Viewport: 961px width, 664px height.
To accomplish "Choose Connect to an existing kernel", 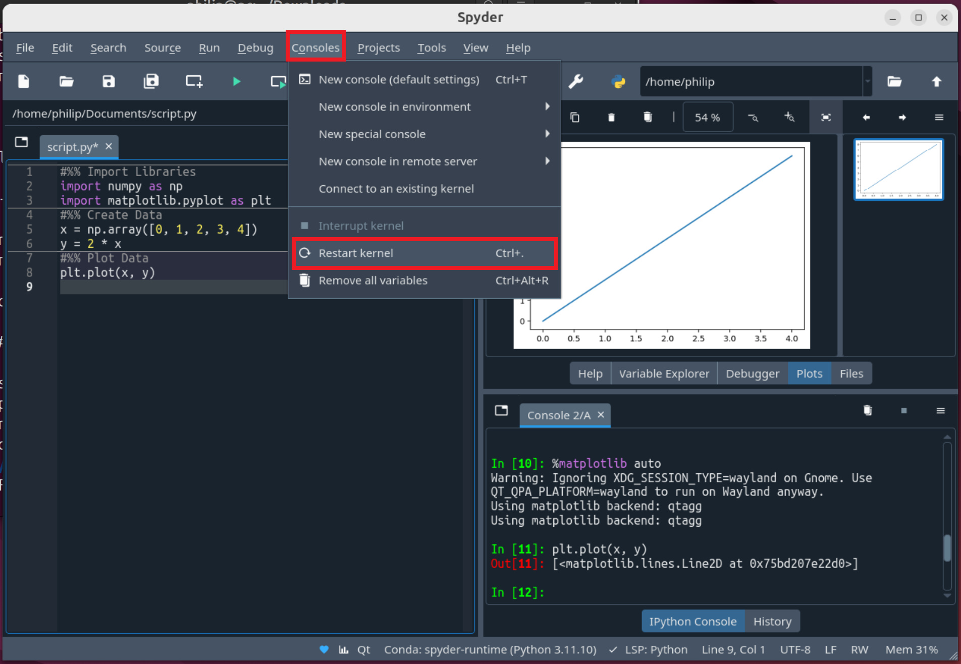I will (x=424, y=188).
